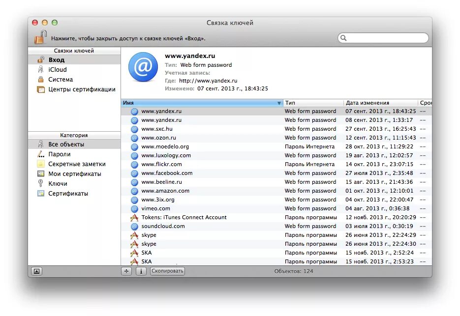Click the http://www.yandex.ru location in details
Viewport: 460px width, 316px height.
pos(208,81)
